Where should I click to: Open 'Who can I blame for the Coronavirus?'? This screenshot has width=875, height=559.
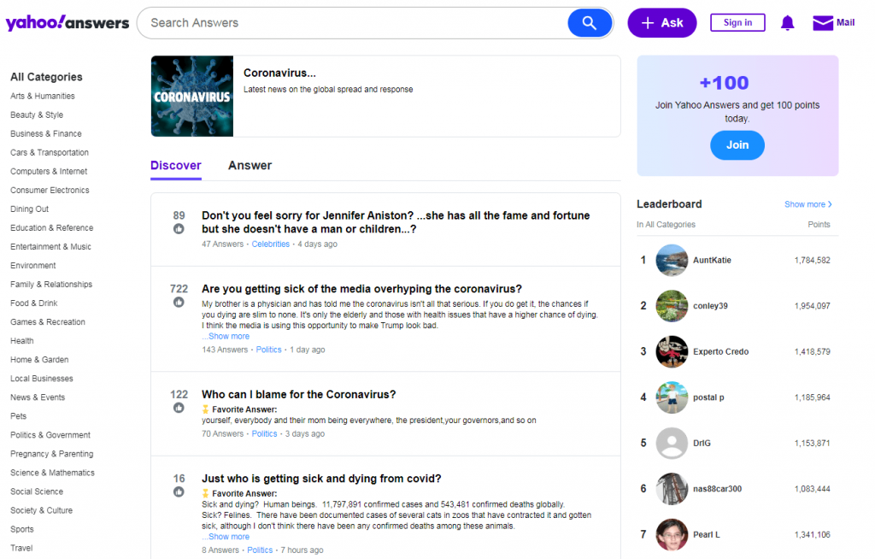[x=298, y=395]
